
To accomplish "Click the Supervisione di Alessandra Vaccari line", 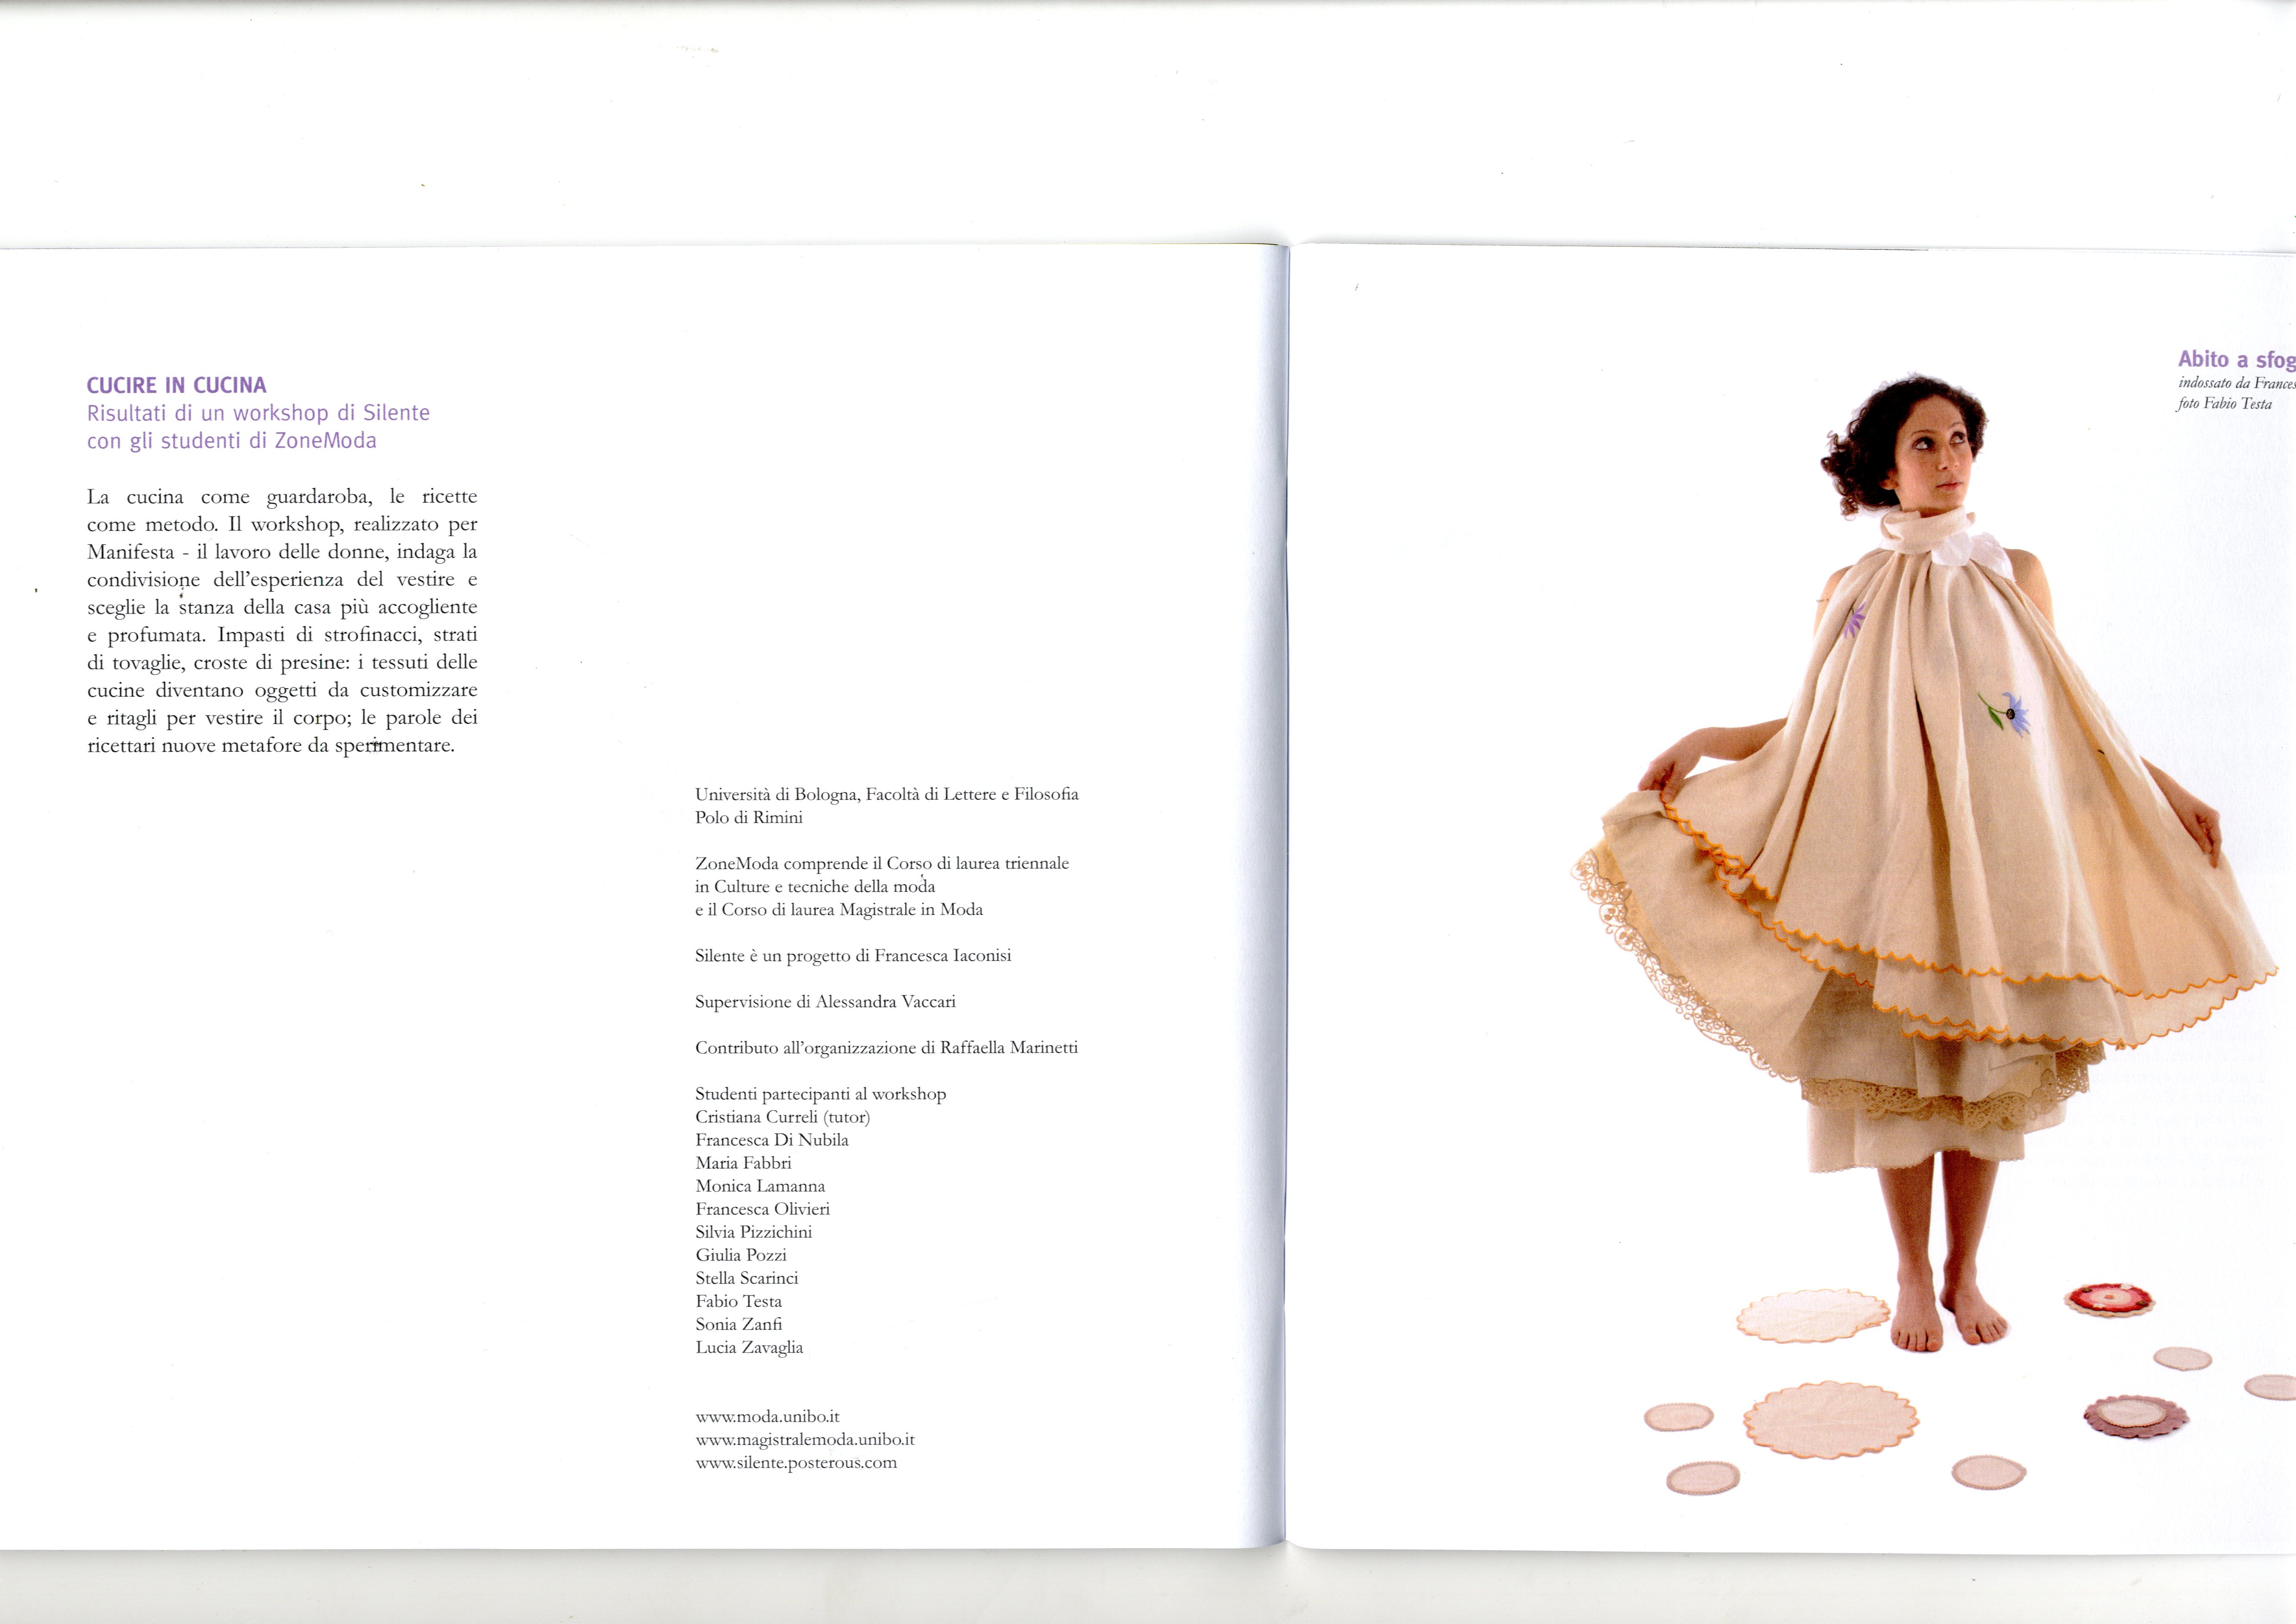I will click(825, 1002).
